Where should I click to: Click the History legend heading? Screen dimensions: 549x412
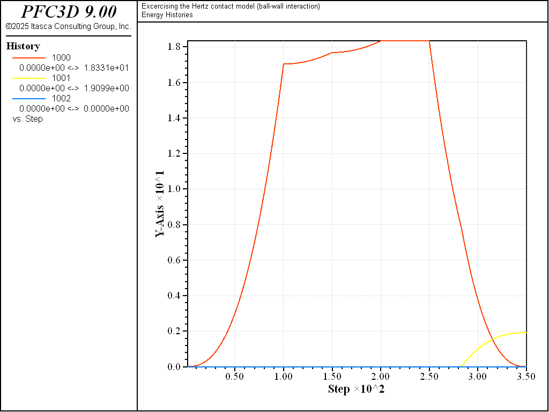click(x=23, y=47)
